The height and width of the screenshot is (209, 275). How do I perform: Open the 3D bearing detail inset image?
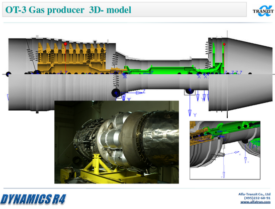(x=225, y=150)
